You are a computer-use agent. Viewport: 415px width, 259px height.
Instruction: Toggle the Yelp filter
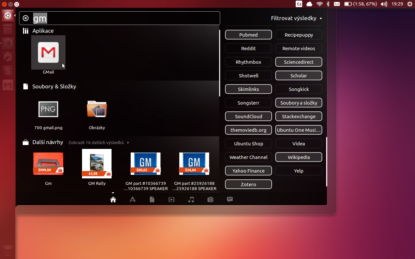(x=299, y=171)
